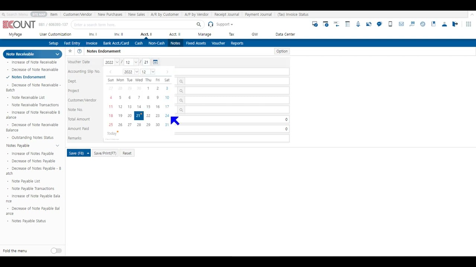Image resolution: width=476 pixels, height=267 pixels.
Task: Open the Acct. I main menu
Action: (x=146, y=34)
